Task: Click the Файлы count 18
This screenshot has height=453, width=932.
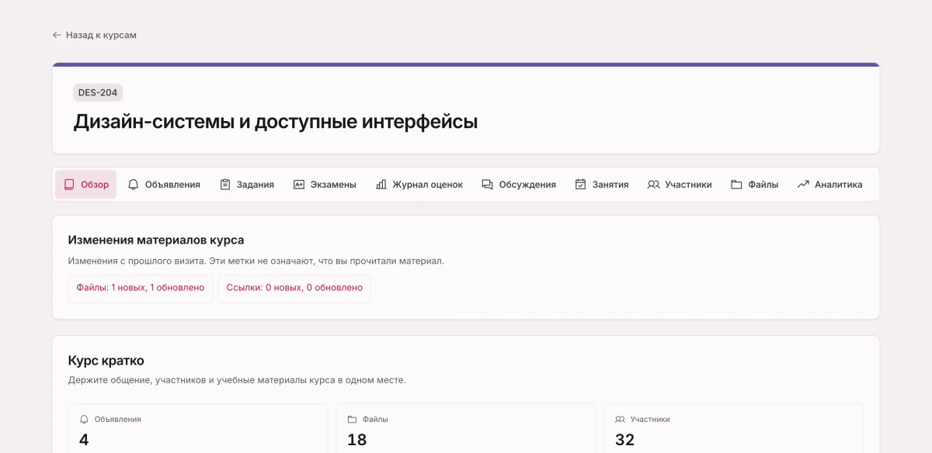Action: [x=356, y=440]
